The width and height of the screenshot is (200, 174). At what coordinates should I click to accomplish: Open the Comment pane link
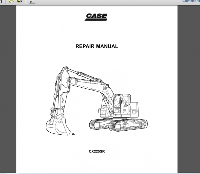[x=191, y=1]
